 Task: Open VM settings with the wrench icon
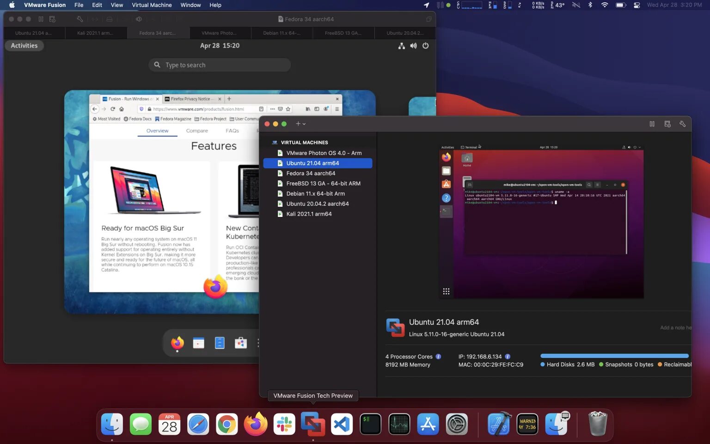[683, 124]
